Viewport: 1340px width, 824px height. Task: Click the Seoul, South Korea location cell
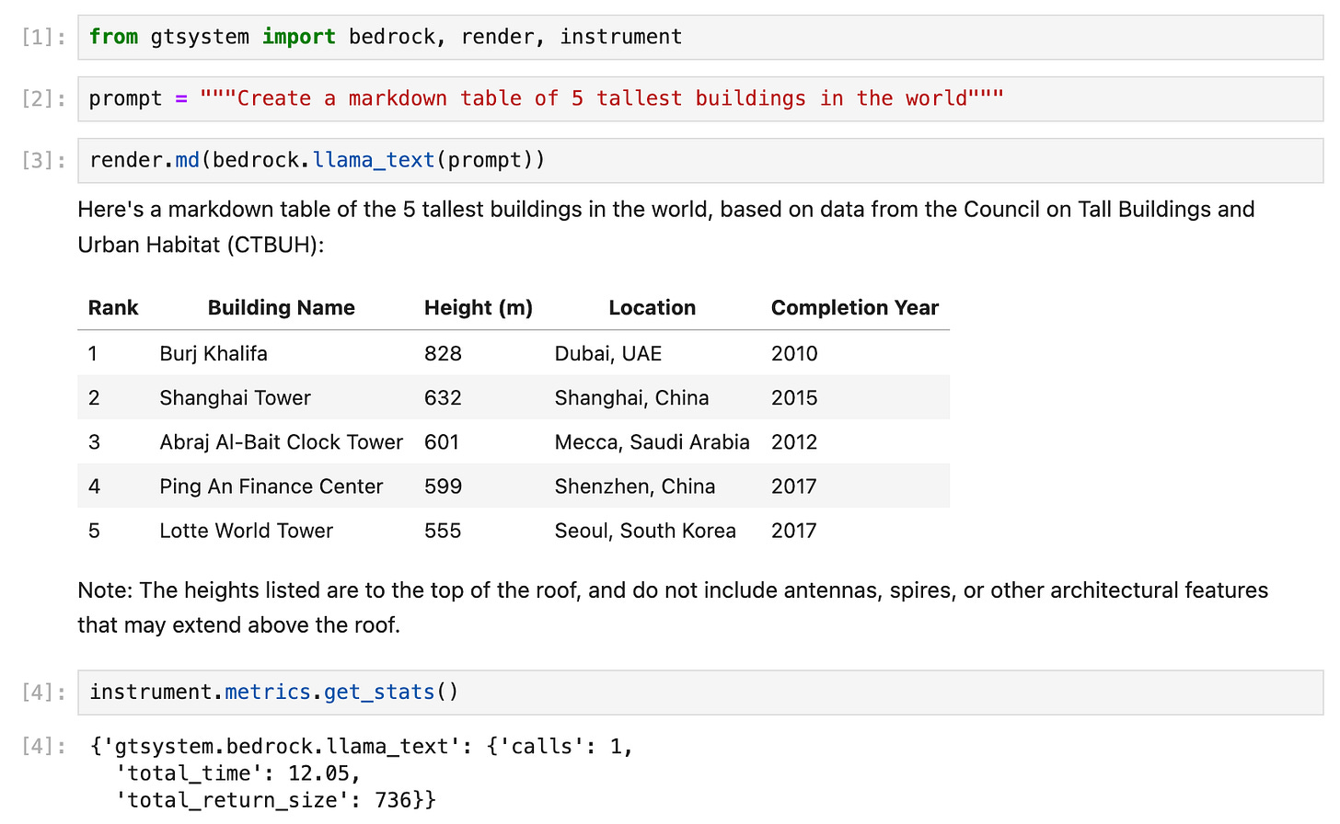tap(645, 531)
